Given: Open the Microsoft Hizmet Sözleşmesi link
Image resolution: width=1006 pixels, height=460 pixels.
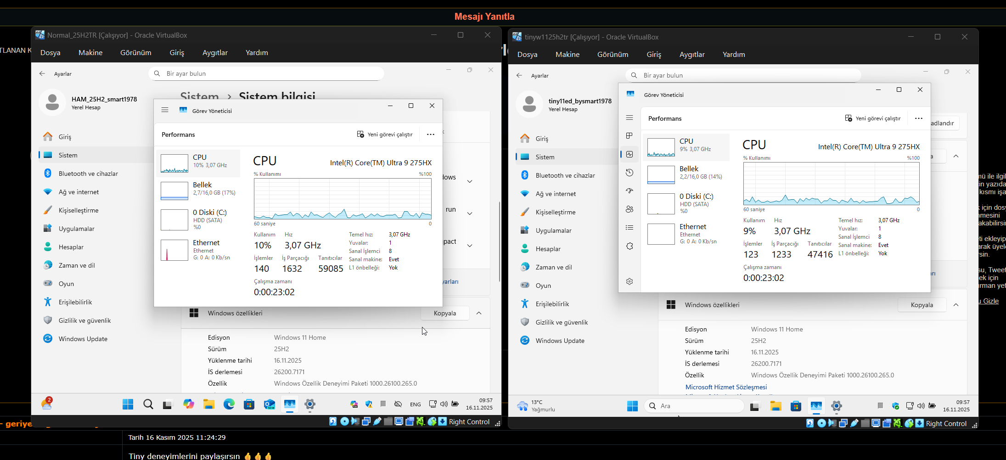Looking at the screenshot, I should pyautogui.click(x=726, y=387).
